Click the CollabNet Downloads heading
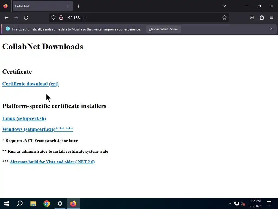Viewport: 278px width, 209px height. (x=43, y=47)
